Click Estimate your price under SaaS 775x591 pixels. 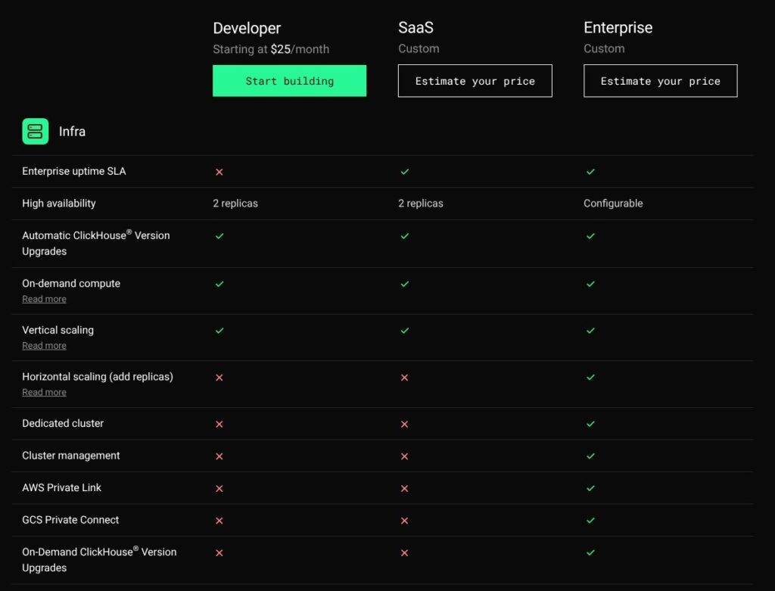tap(475, 81)
